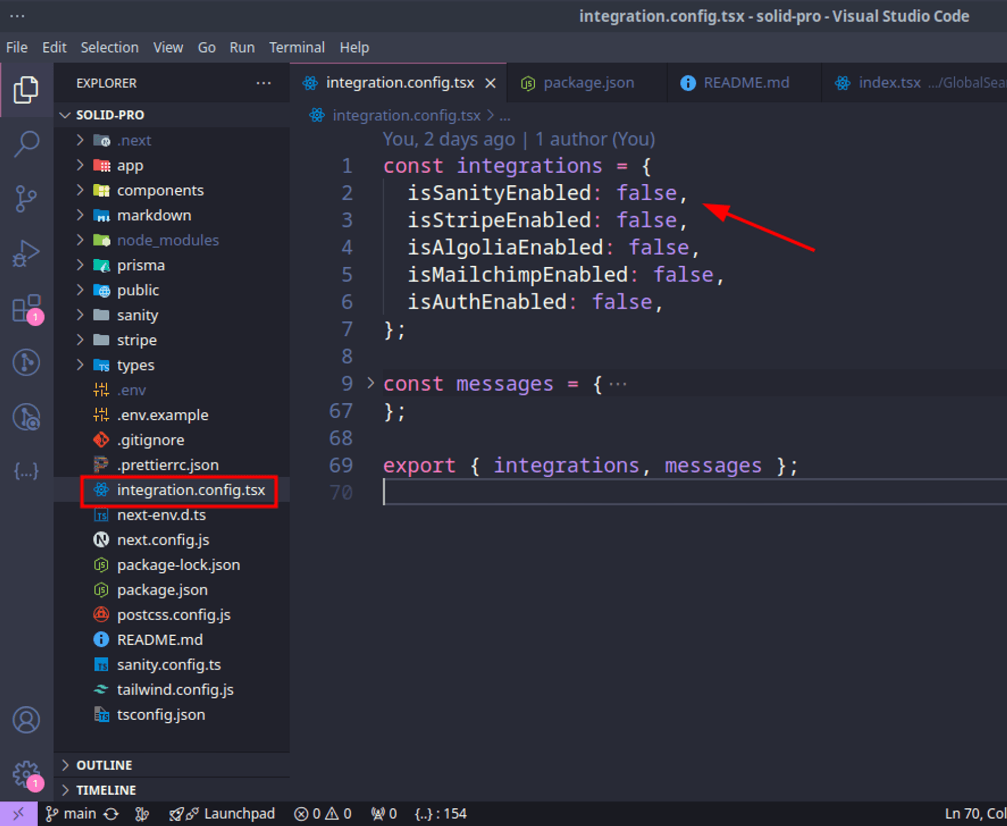Viewport: 1007px width, 826px height.
Task: Expand the components folder
Action: tap(160, 190)
